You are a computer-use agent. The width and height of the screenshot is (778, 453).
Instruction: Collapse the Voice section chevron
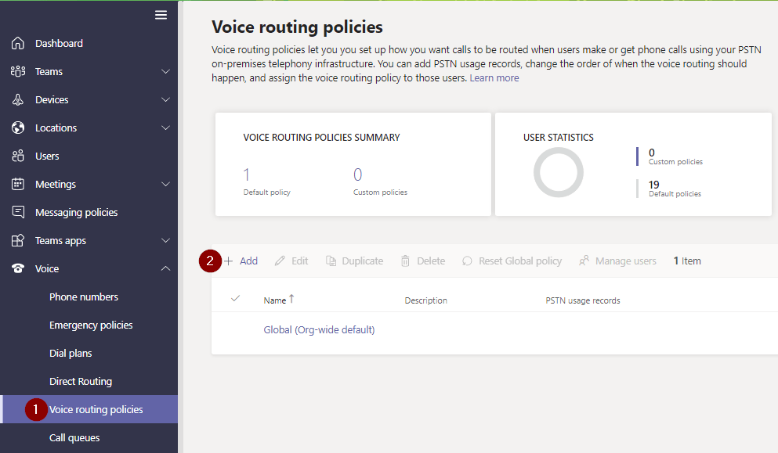tap(165, 268)
